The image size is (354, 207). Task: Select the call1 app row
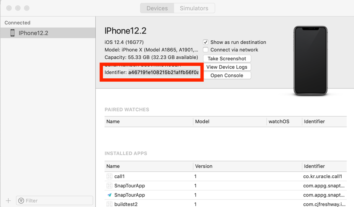click(225, 177)
